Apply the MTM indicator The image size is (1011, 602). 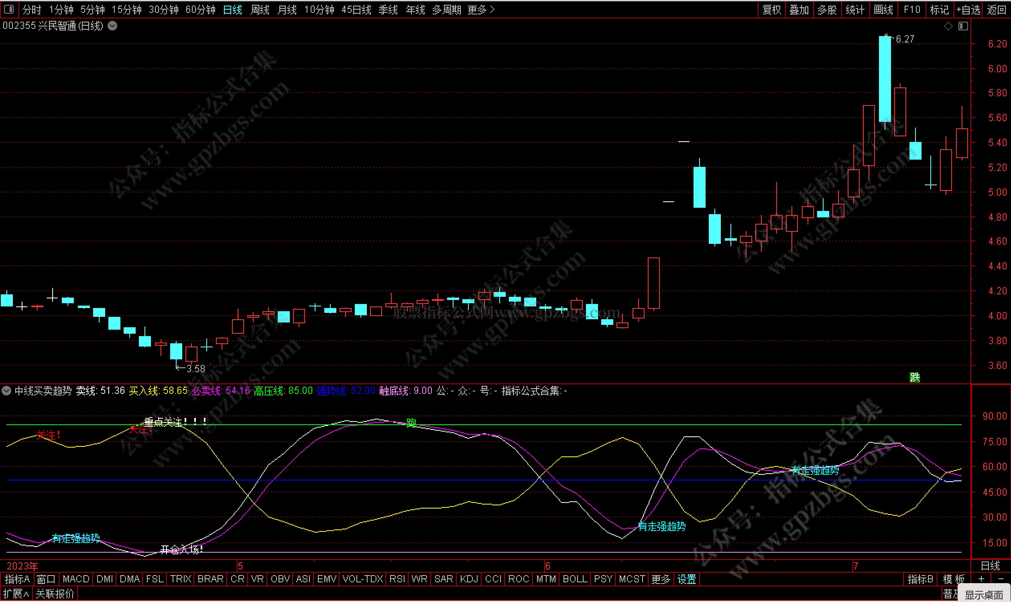(x=546, y=579)
